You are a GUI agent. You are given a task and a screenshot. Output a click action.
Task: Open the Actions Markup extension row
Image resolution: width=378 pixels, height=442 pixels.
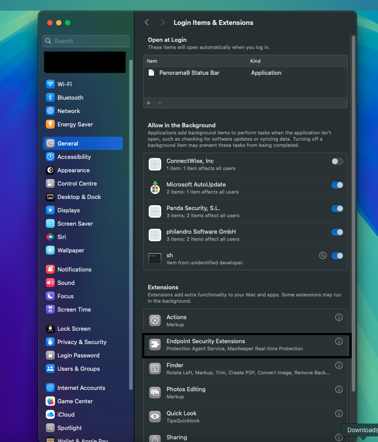(x=245, y=320)
